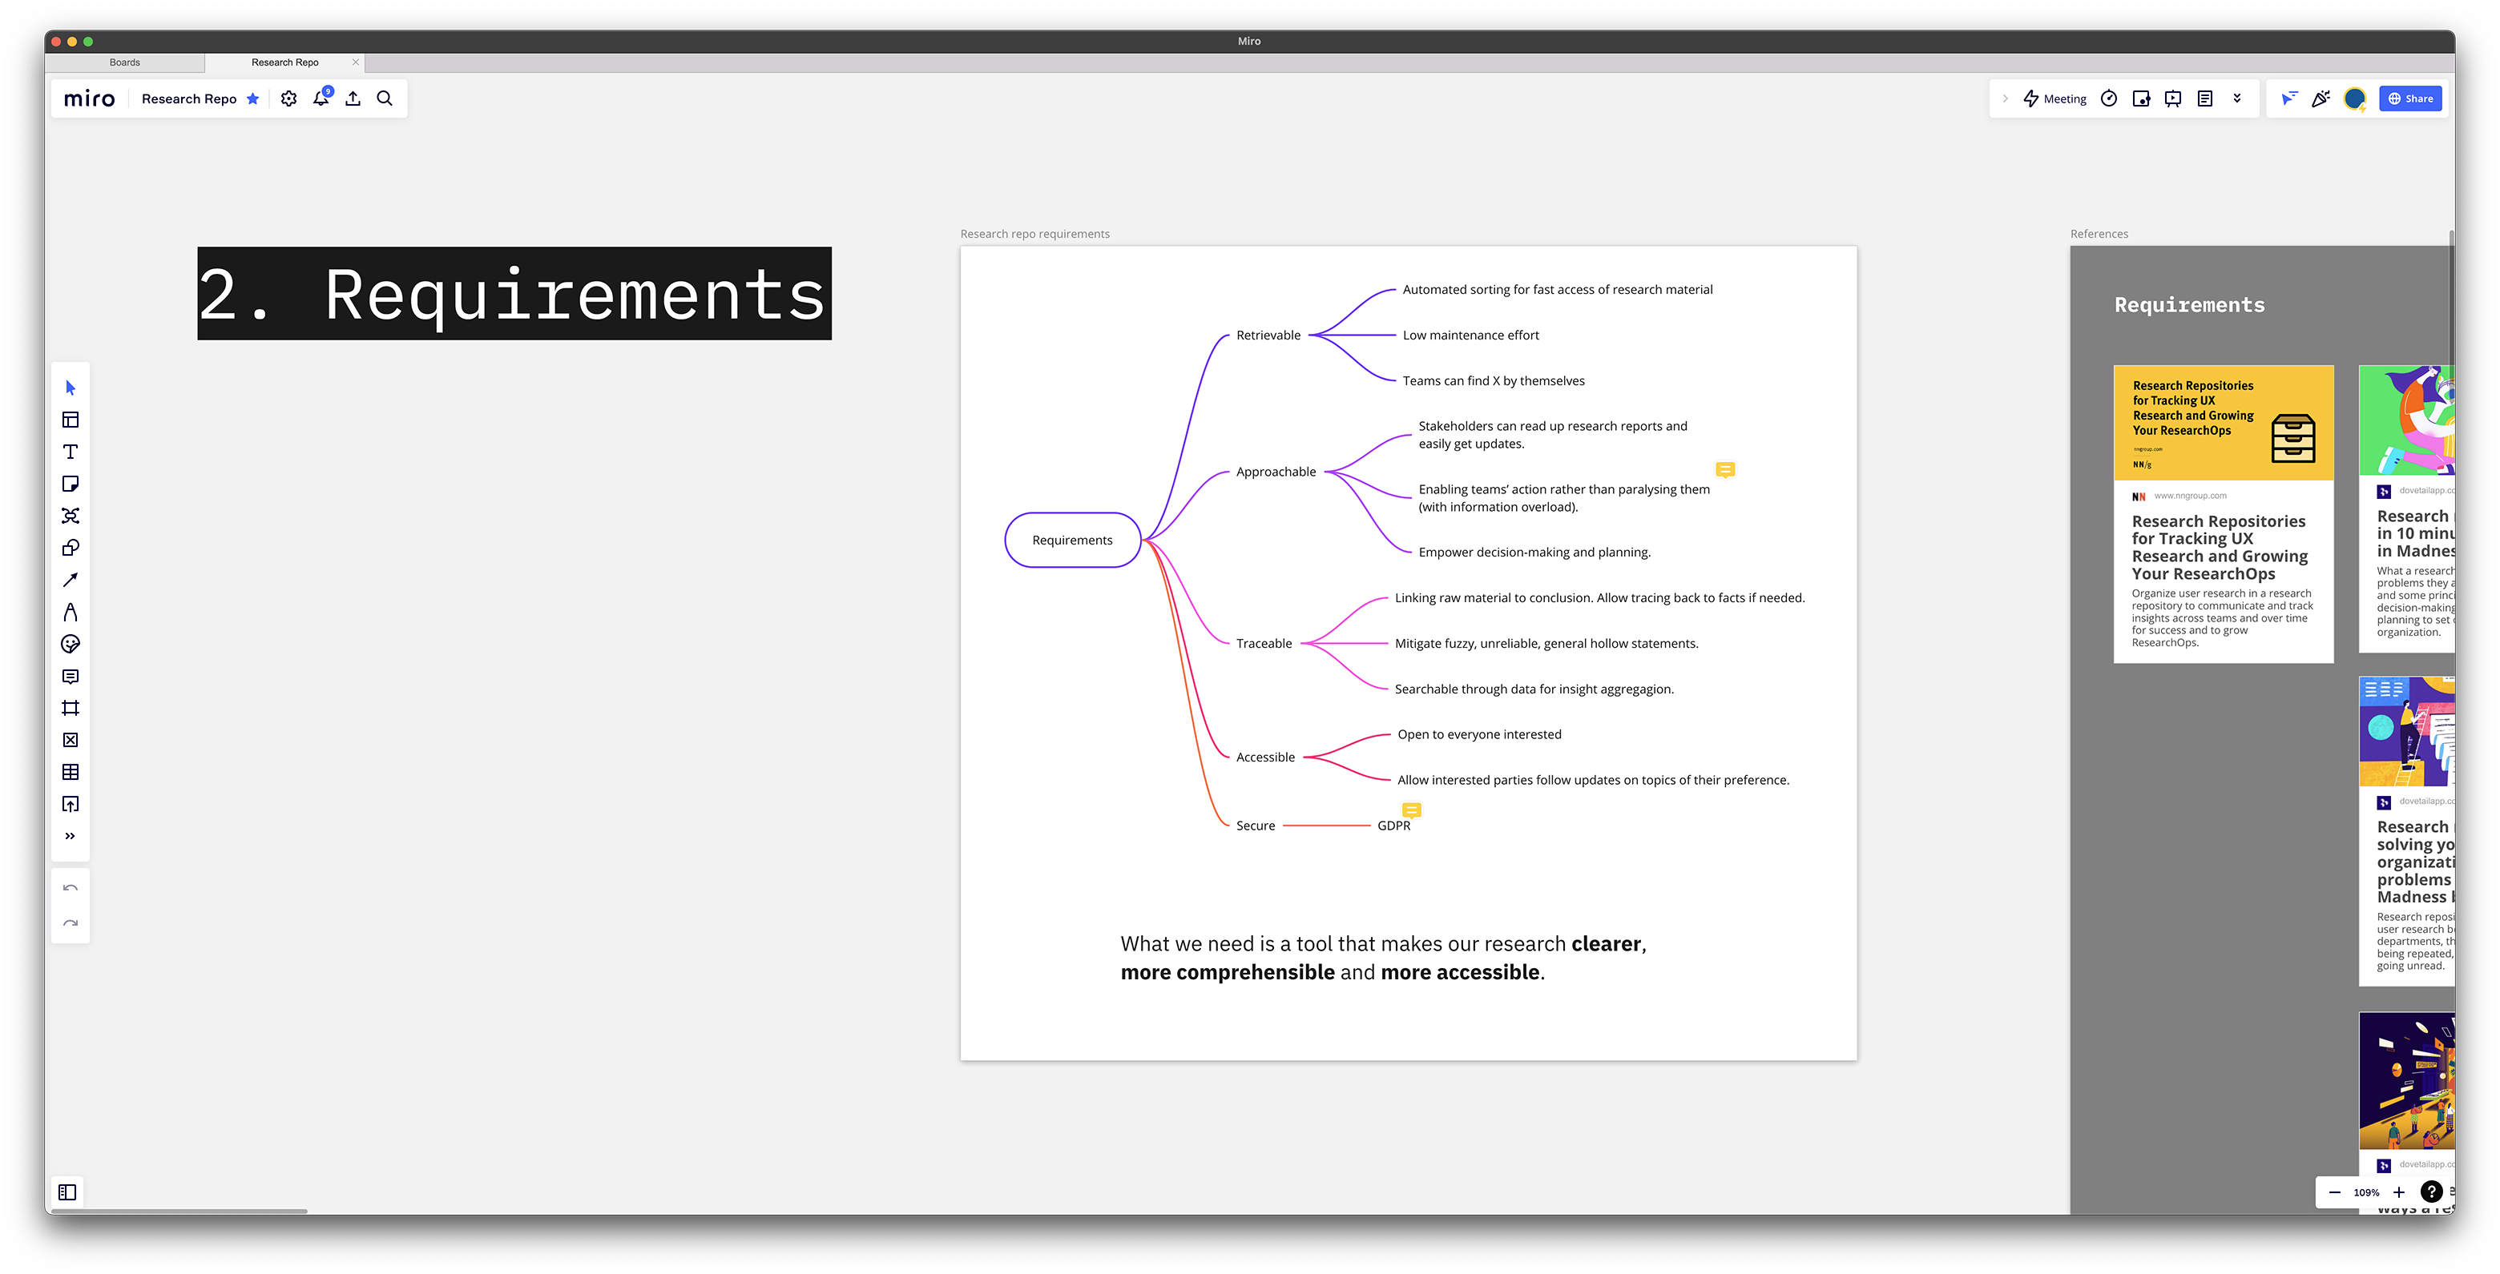Click the Boards tab in toolbar
This screenshot has width=2500, height=1274.
[x=125, y=62]
